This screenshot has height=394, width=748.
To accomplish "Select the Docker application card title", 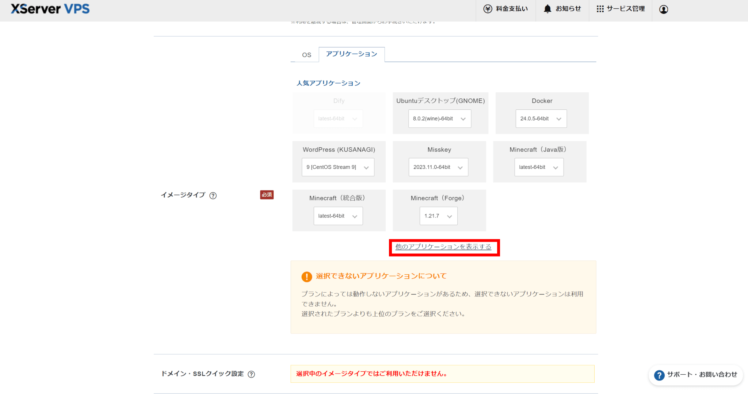I will (542, 101).
